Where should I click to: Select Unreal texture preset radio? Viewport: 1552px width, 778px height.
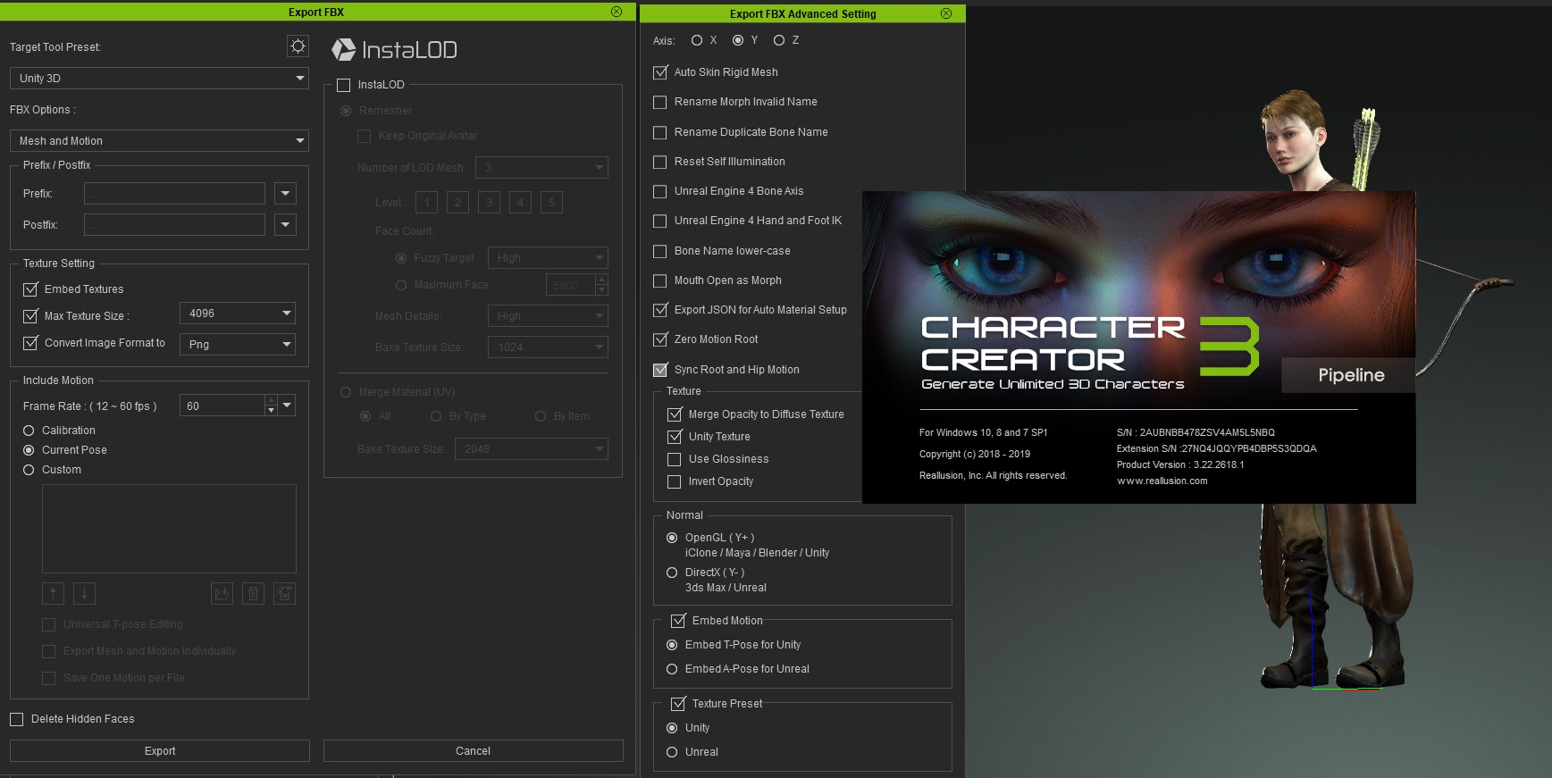[x=672, y=752]
